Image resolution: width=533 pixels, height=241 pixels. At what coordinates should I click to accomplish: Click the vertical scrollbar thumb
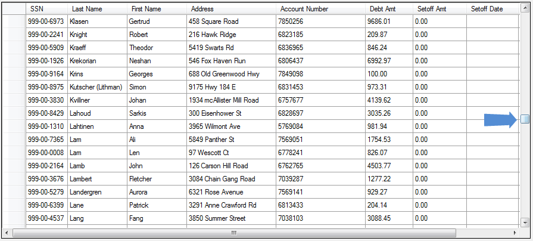525,119
